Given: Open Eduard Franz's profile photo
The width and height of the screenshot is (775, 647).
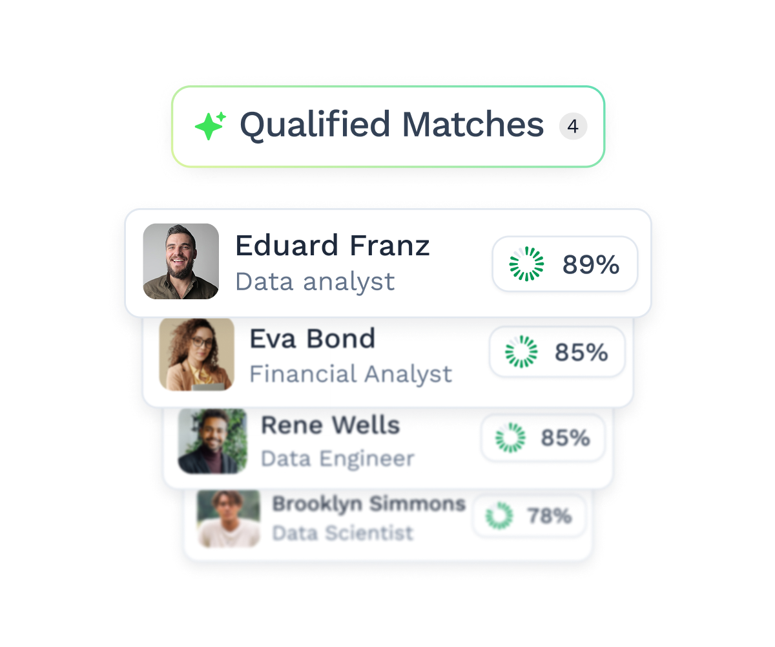Looking at the screenshot, I should click(181, 262).
